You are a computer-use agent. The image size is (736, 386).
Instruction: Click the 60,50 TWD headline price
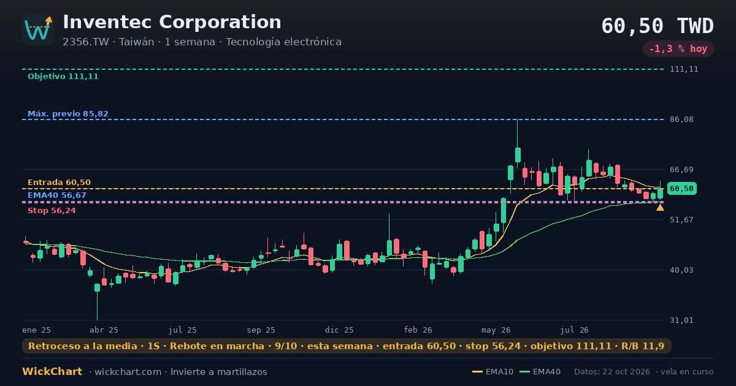click(x=657, y=26)
